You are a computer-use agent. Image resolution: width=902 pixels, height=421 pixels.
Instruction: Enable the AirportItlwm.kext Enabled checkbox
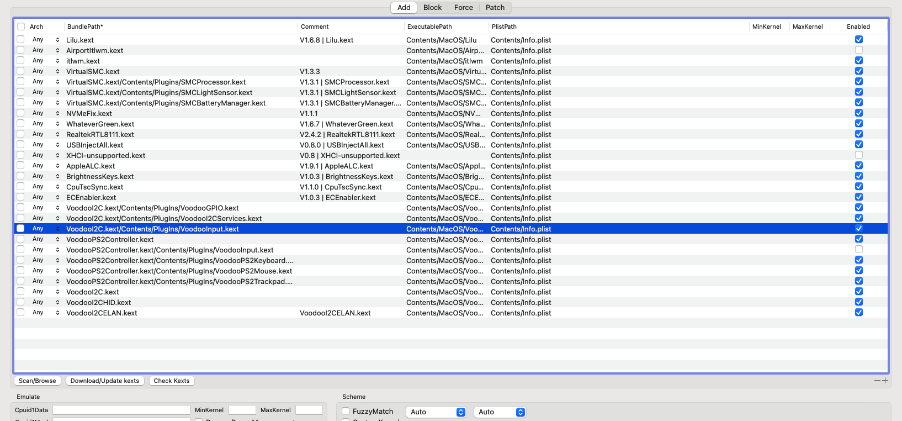point(858,50)
